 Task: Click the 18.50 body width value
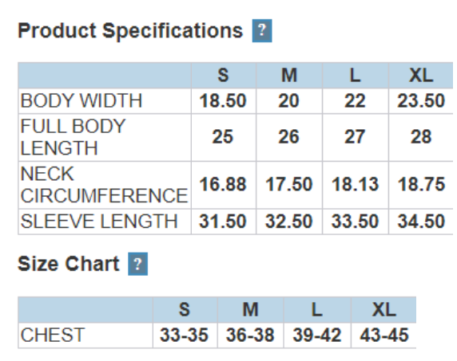point(224,101)
